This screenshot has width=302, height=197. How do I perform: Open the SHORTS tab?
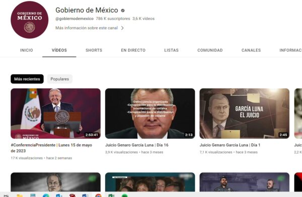94,50
